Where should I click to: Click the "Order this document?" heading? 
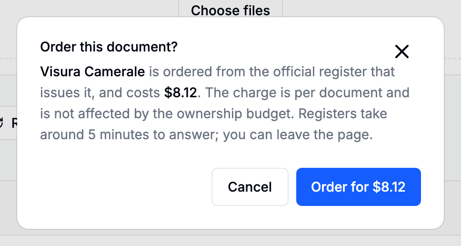click(109, 47)
